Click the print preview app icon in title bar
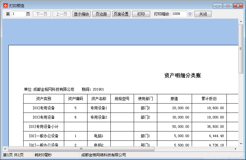 pos(5,6)
